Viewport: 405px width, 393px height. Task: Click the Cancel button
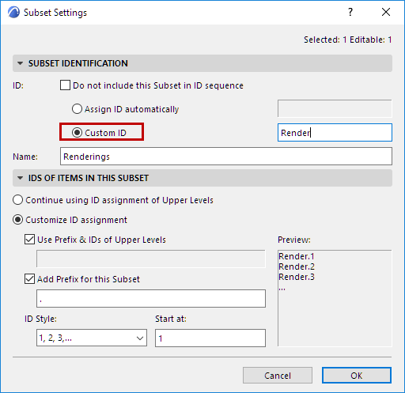tap(278, 376)
